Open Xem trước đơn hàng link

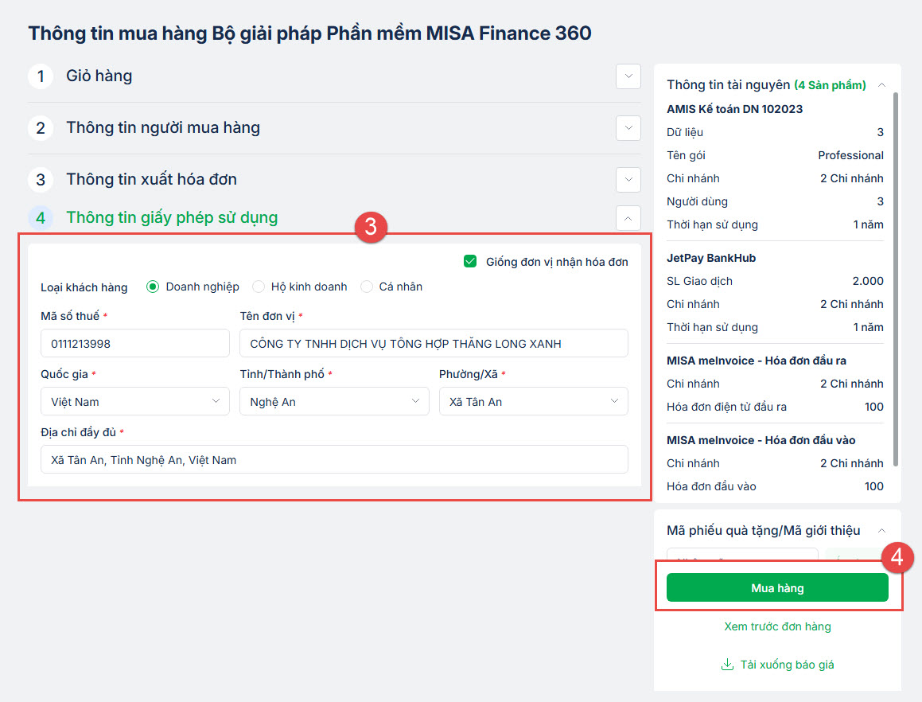[777, 626]
